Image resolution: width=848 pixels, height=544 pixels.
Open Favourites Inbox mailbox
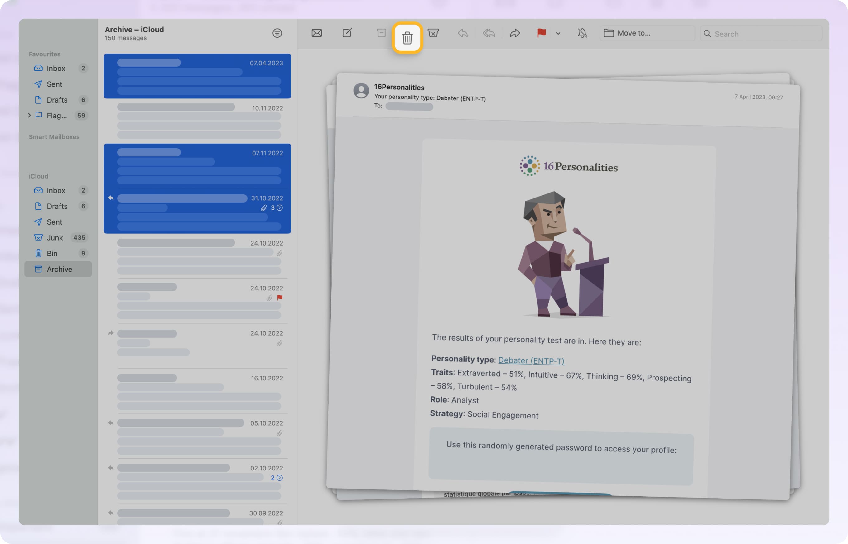58,68
